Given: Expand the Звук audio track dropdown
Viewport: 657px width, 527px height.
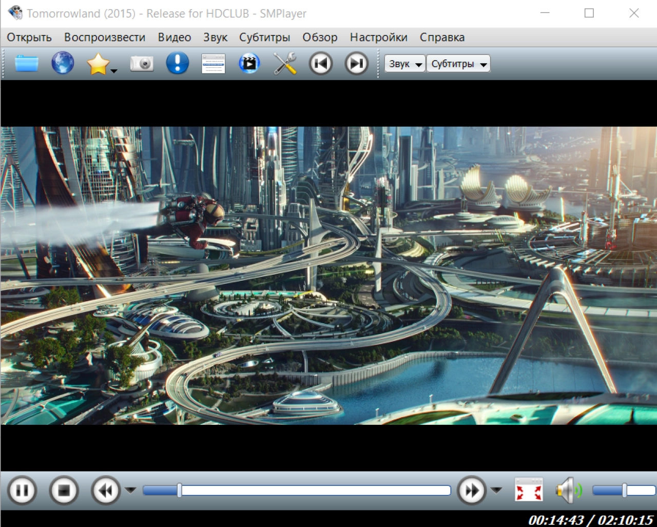Looking at the screenshot, I should coord(405,64).
